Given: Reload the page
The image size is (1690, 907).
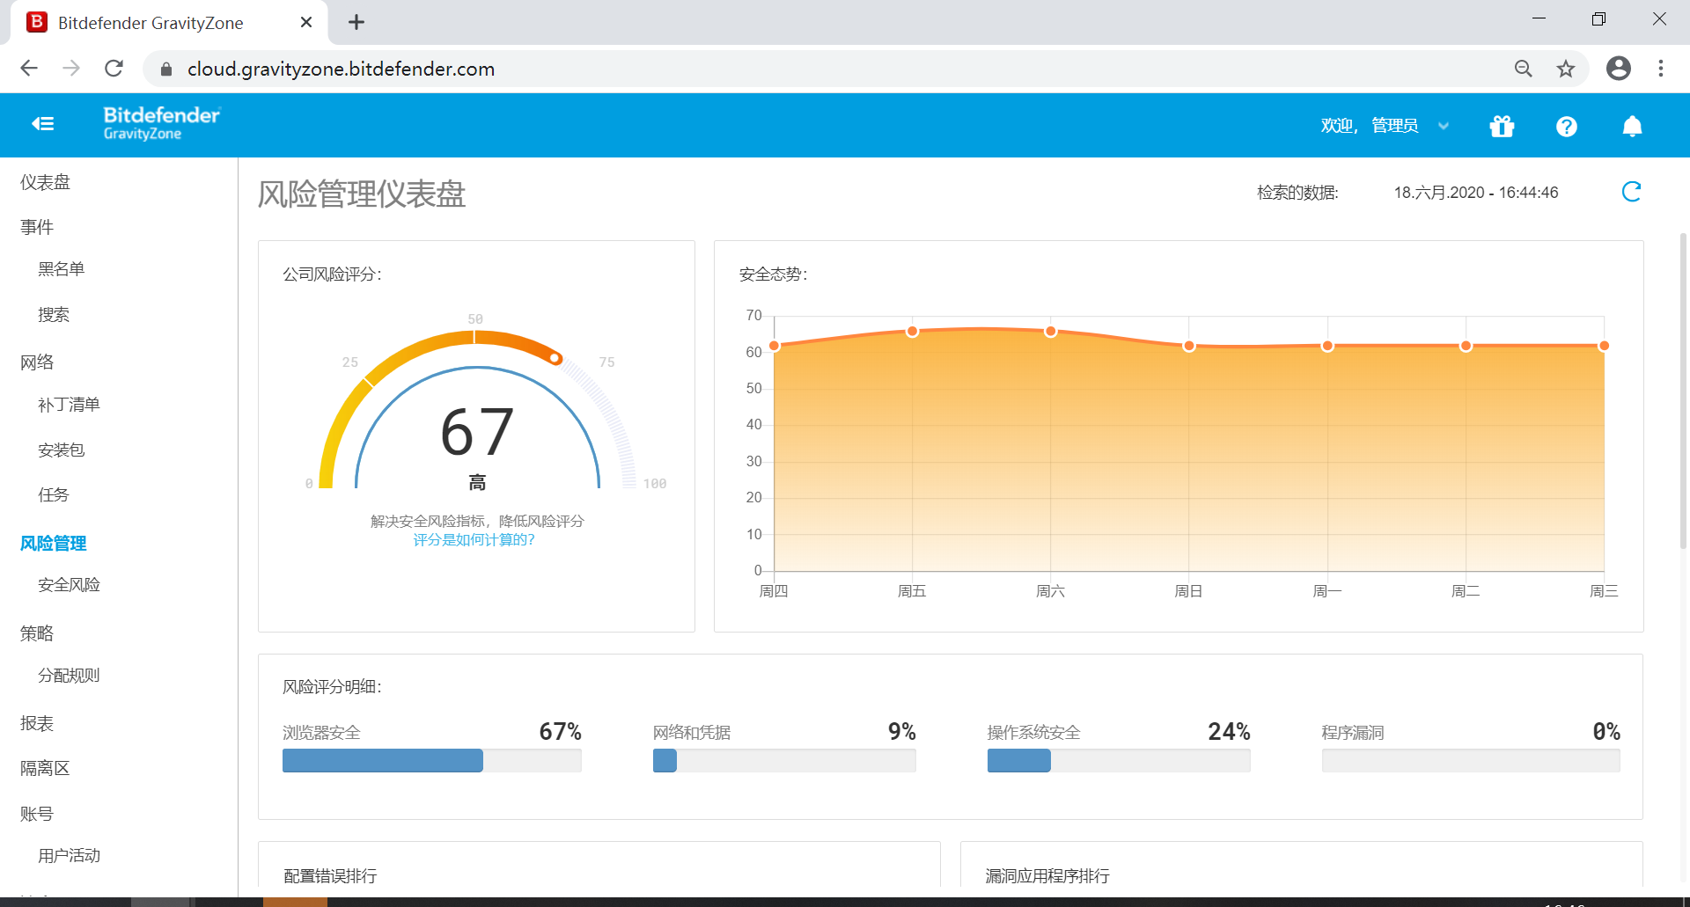Looking at the screenshot, I should point(114,69).
